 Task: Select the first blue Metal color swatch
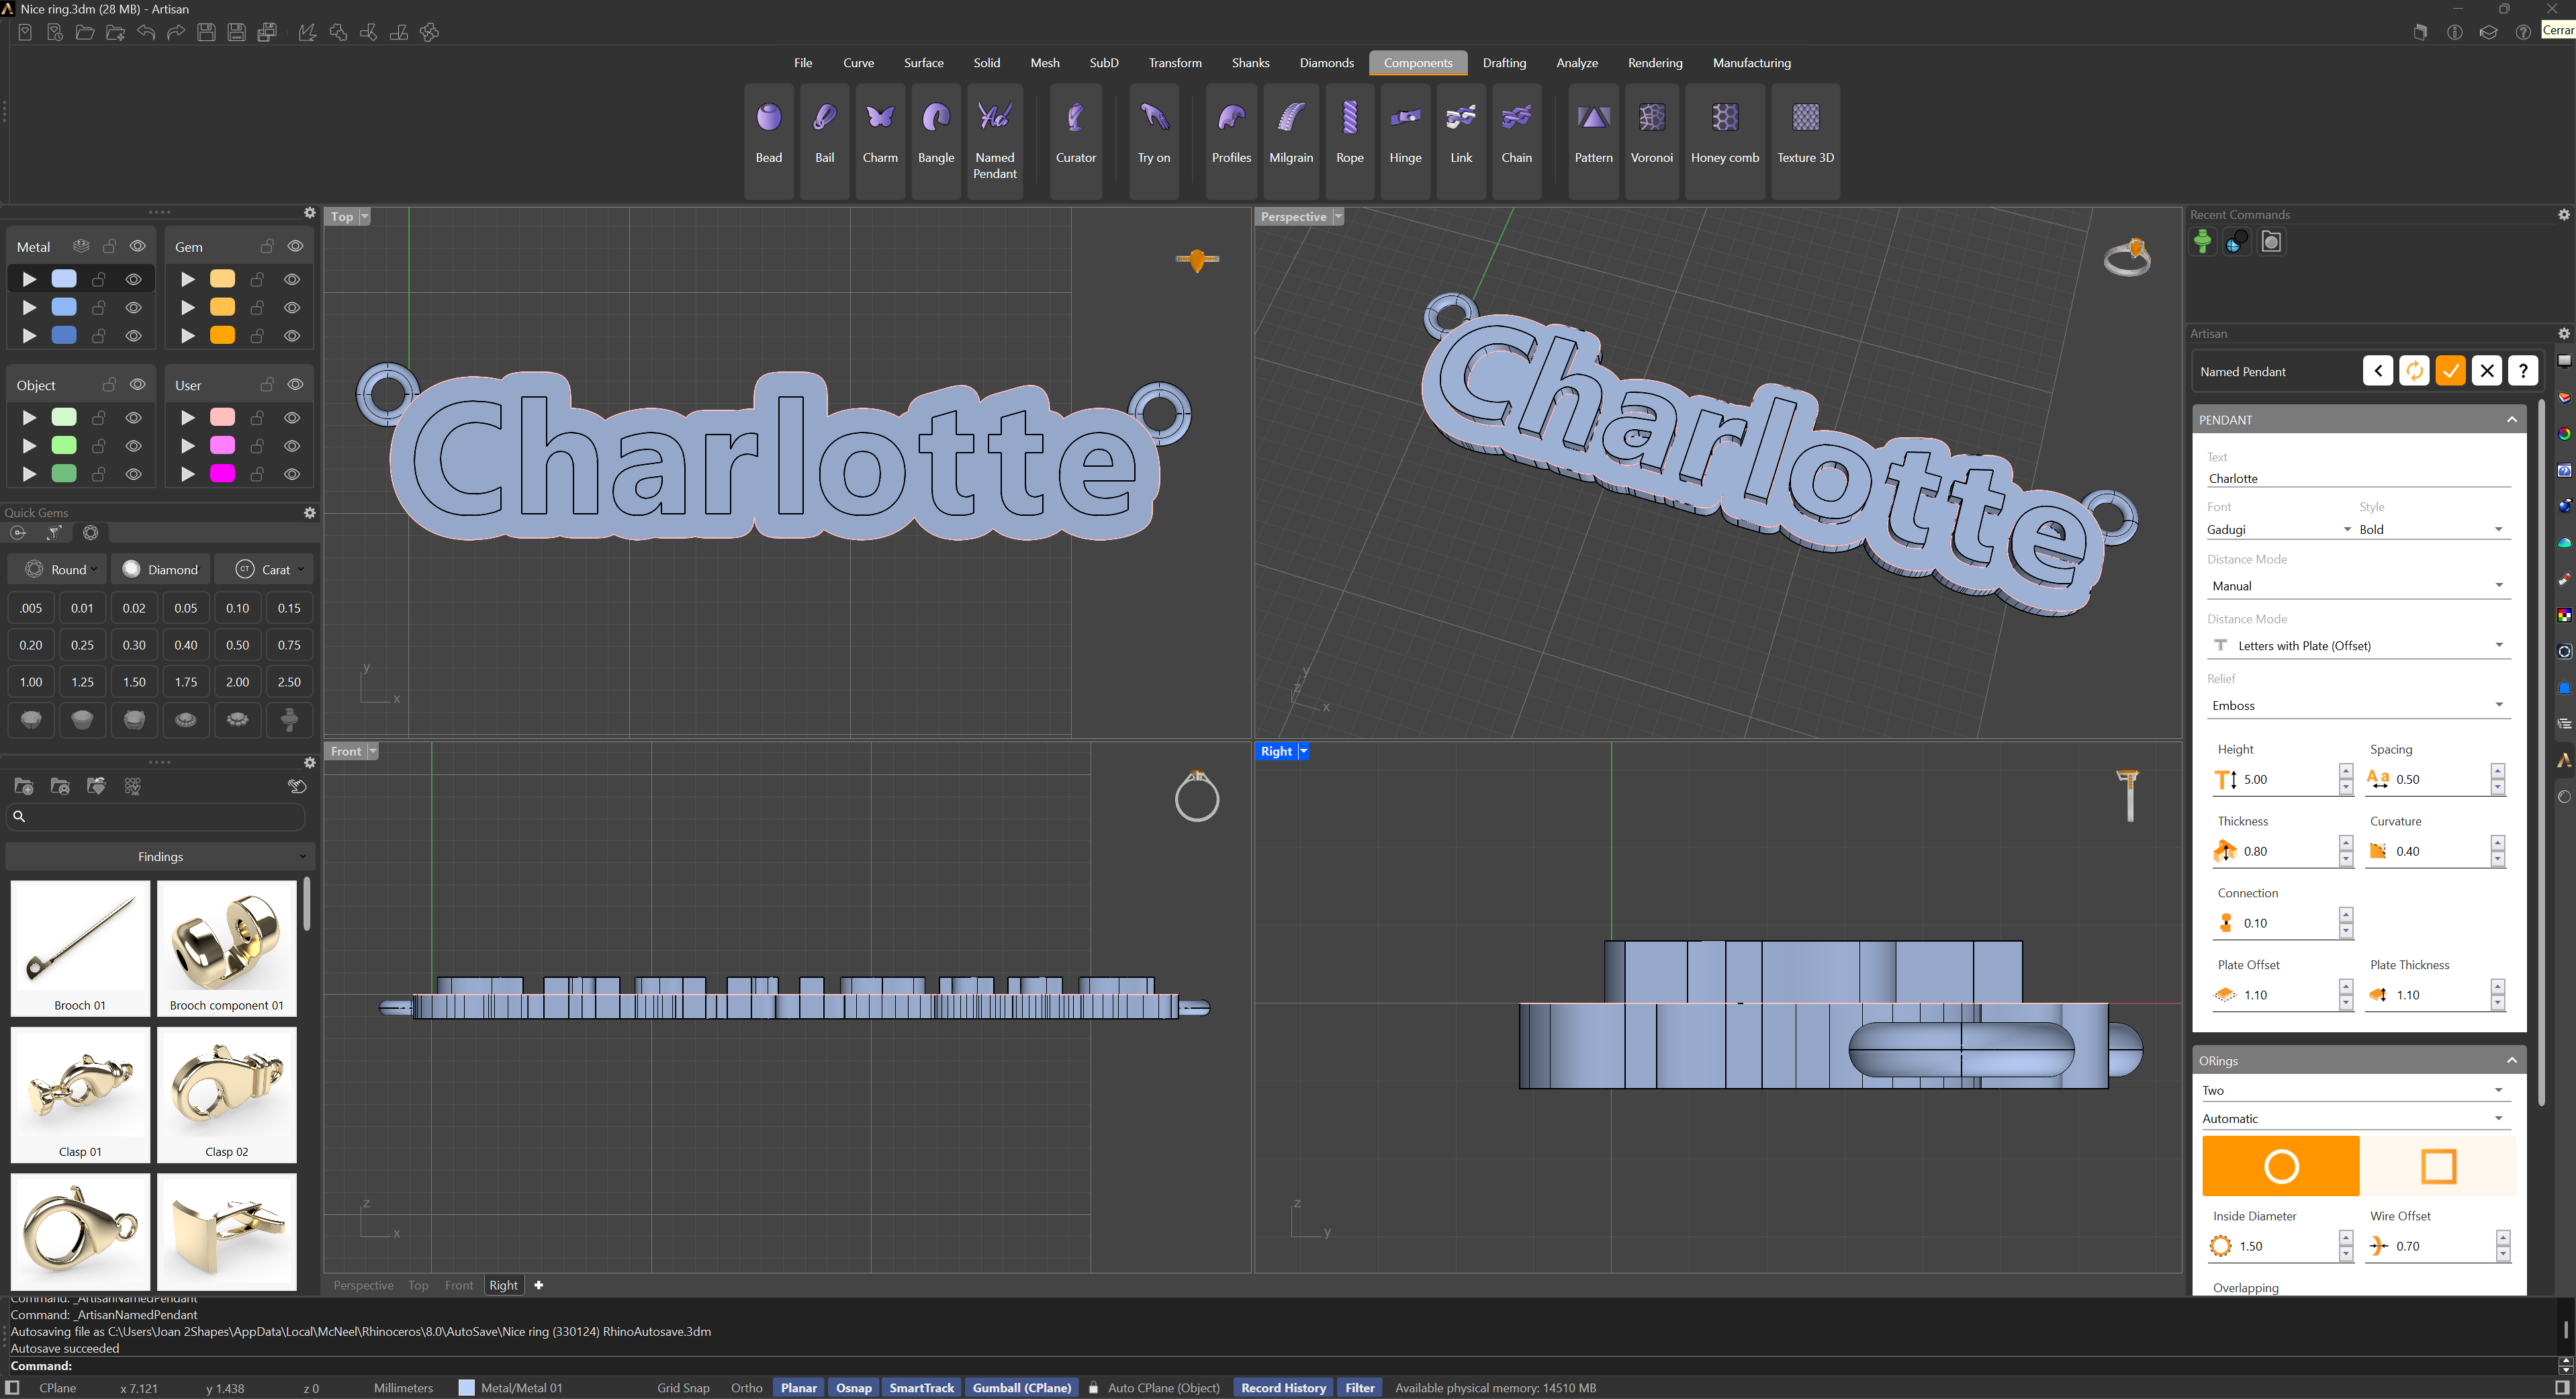pyautogui.click(x=64, y=279)
